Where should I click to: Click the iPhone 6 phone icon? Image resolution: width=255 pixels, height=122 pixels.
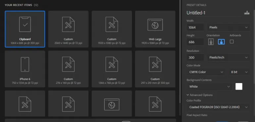click(x=25, y=64)
